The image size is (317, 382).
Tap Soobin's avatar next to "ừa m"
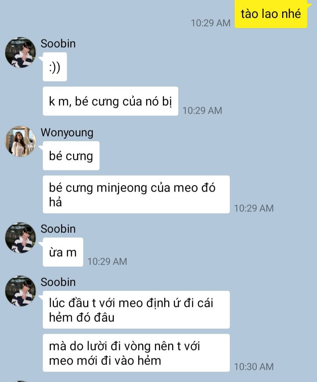20,238
